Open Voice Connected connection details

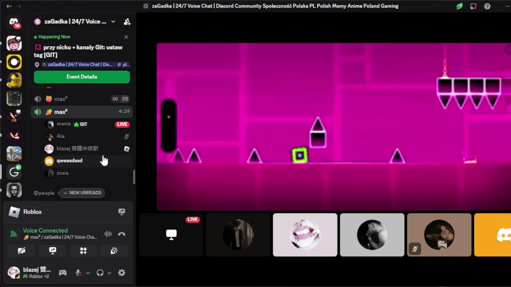pyautogui.click(x=45, y=231)
